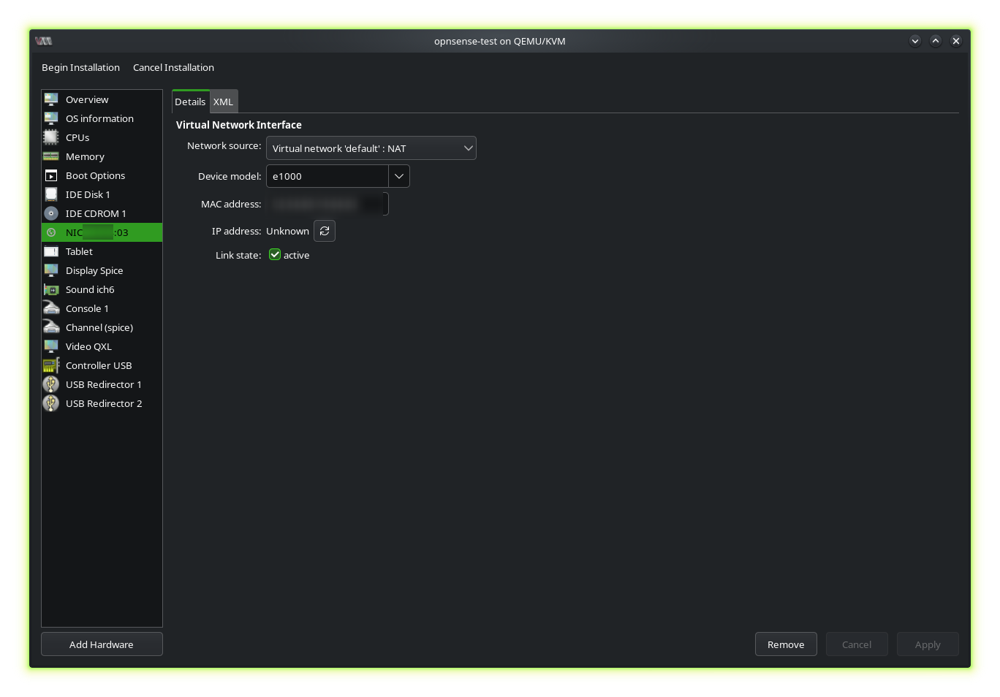Click the MAC address input field

point(327,204)
